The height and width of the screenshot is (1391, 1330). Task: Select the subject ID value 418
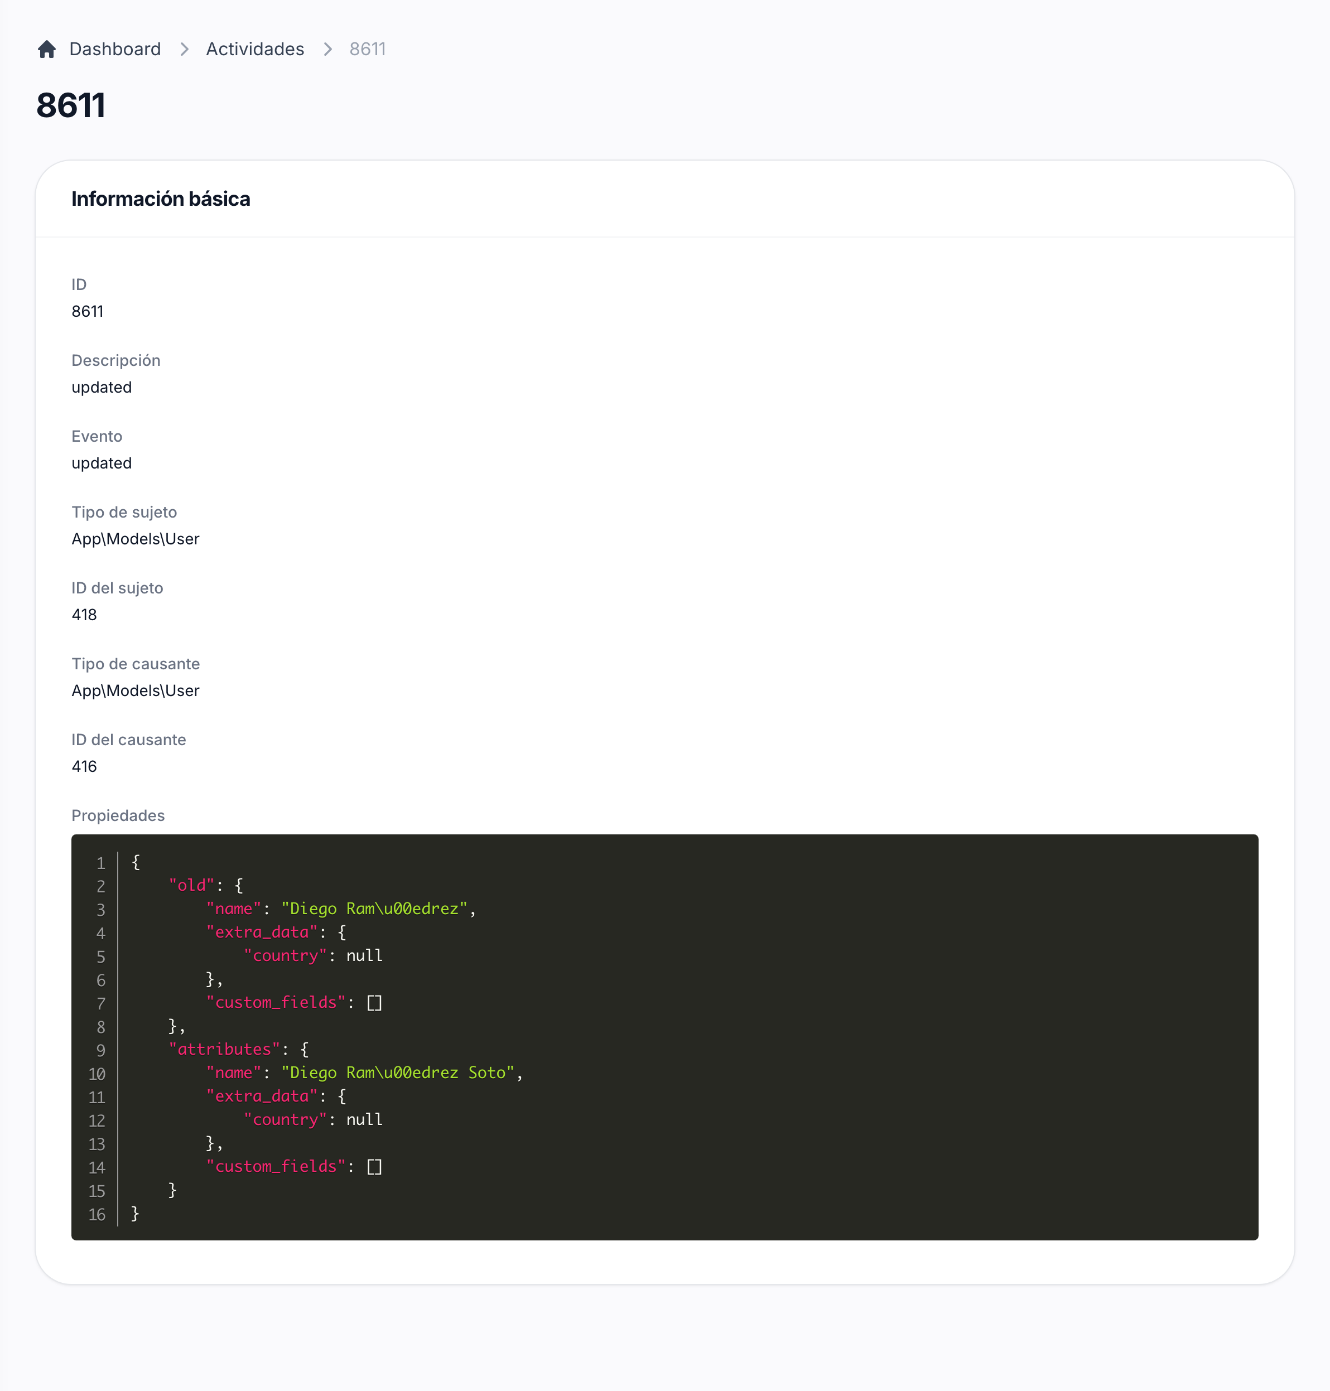tap(84, 615)
